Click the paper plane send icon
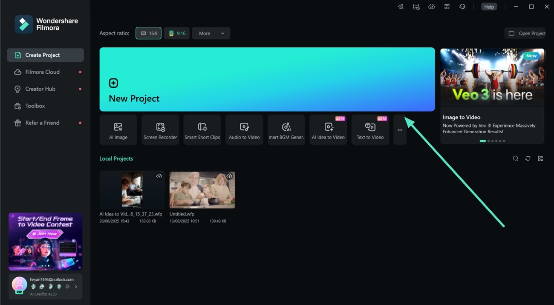The image size is (554, 305). coord(401,7)
